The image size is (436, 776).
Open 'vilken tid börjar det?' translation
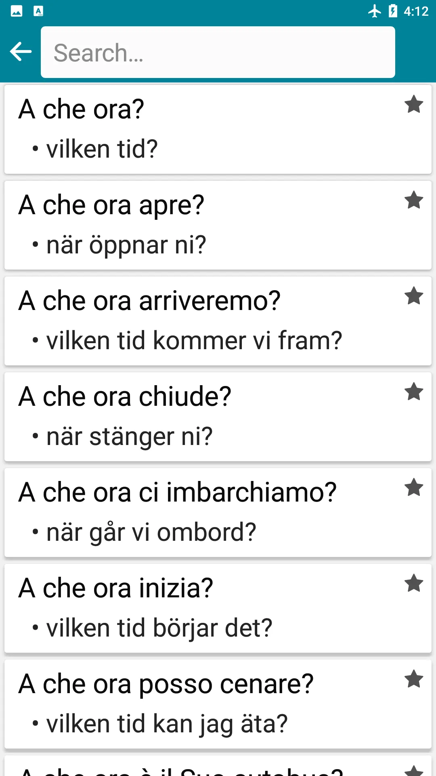(x=159, y=628)
